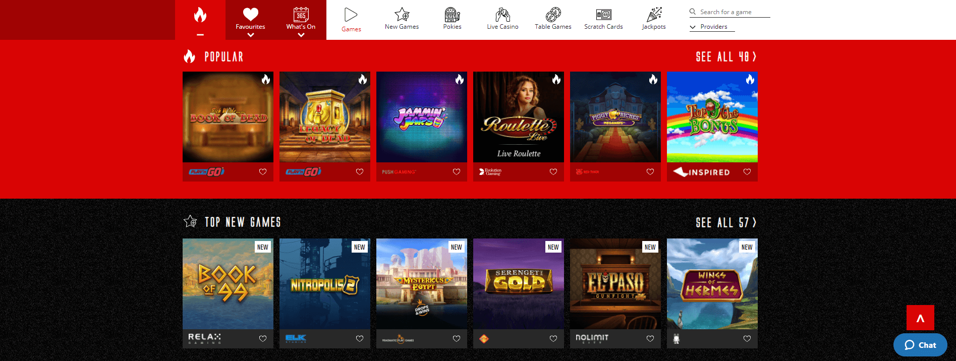Open New Games star icon
The image size is (956, 361).
pyautogui.click(x=402, y=14)
